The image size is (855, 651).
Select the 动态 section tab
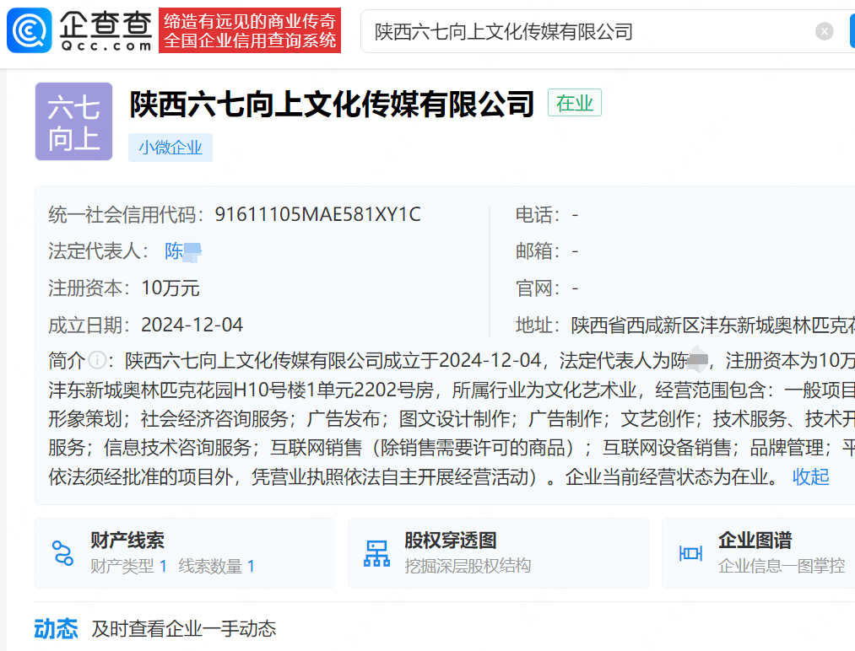(x=56, y=628)
